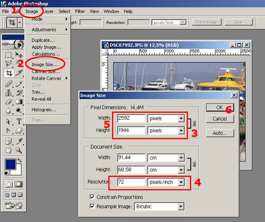265x222 pixels.
Task: Select the Zoom magnifier tool
Action: [x=19, y=150]
